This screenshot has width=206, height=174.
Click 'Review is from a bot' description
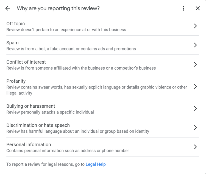tap(71, 49)
